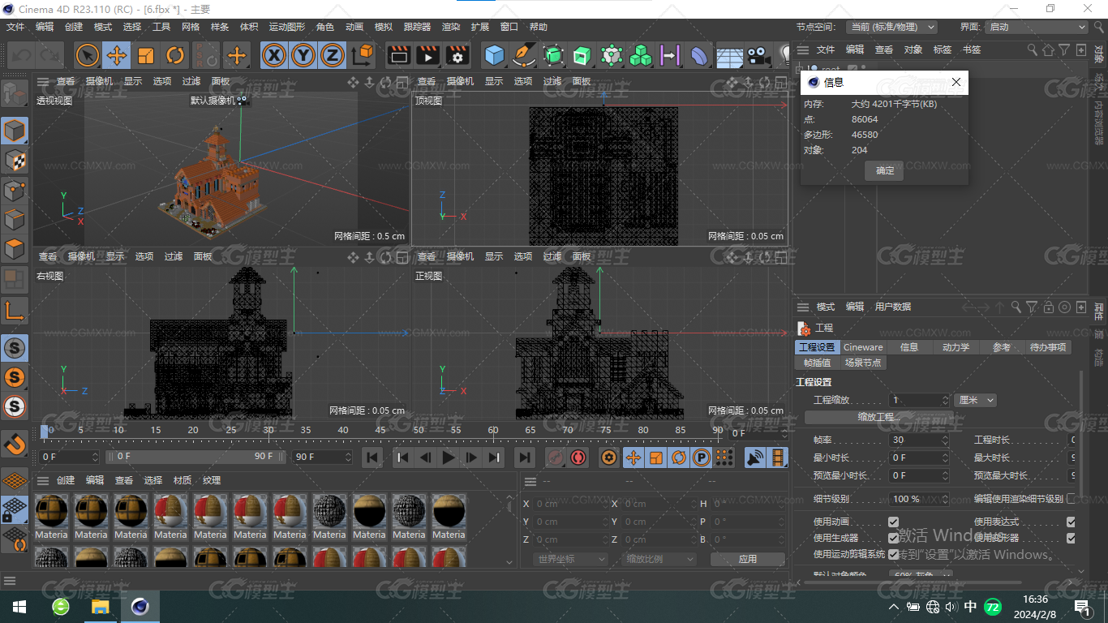Switch to the 参考 tab
The height and width of the screenshot is (623, 1108).
point(1002,347)
